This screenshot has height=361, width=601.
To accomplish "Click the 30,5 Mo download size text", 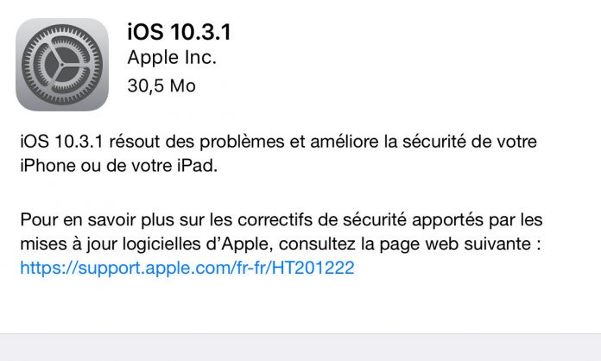I will (161, 85).
